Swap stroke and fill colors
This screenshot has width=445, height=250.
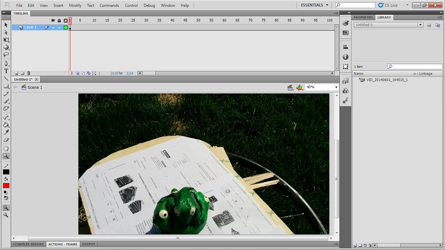(6, 198)
